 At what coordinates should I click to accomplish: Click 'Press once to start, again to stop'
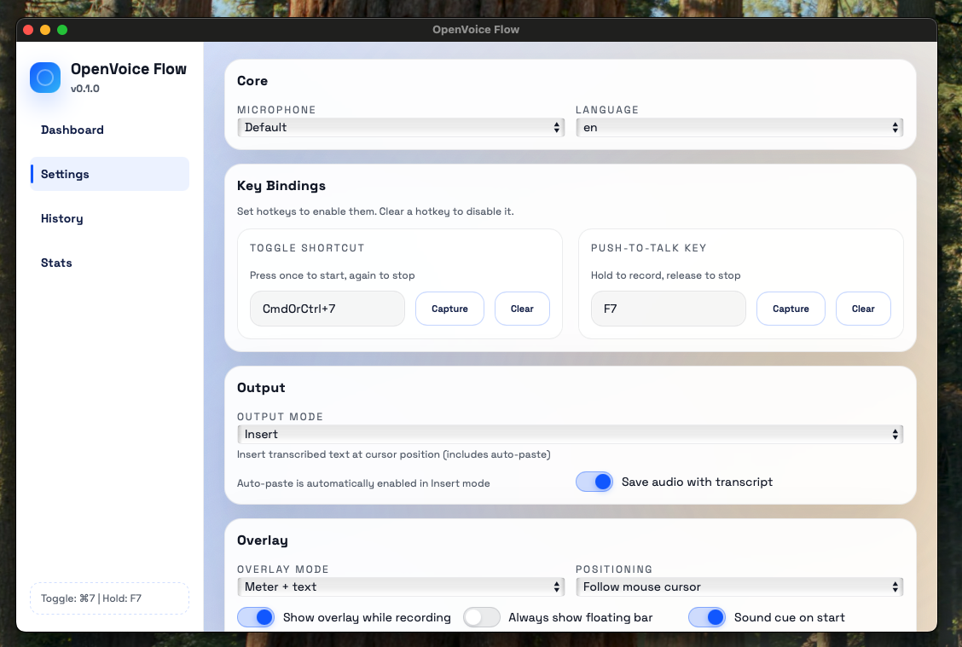point(332,275)
